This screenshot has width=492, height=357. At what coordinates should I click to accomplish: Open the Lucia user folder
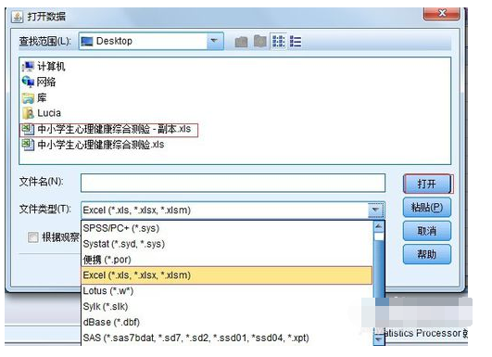coord(41,113)
